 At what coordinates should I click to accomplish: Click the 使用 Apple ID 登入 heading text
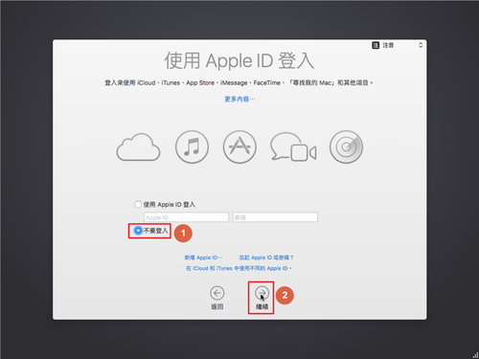point(239,60)
